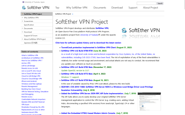Screen dimensions: 185x115
Task: Open the Top menu item
Action: click(57, 8)
